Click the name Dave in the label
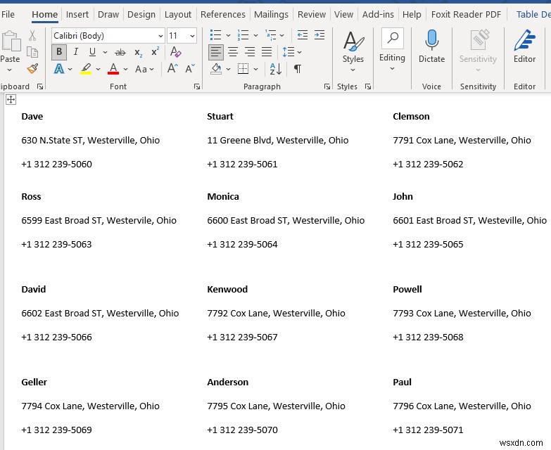Viewport: 551px width, 450px height. [x=32, y=117]
